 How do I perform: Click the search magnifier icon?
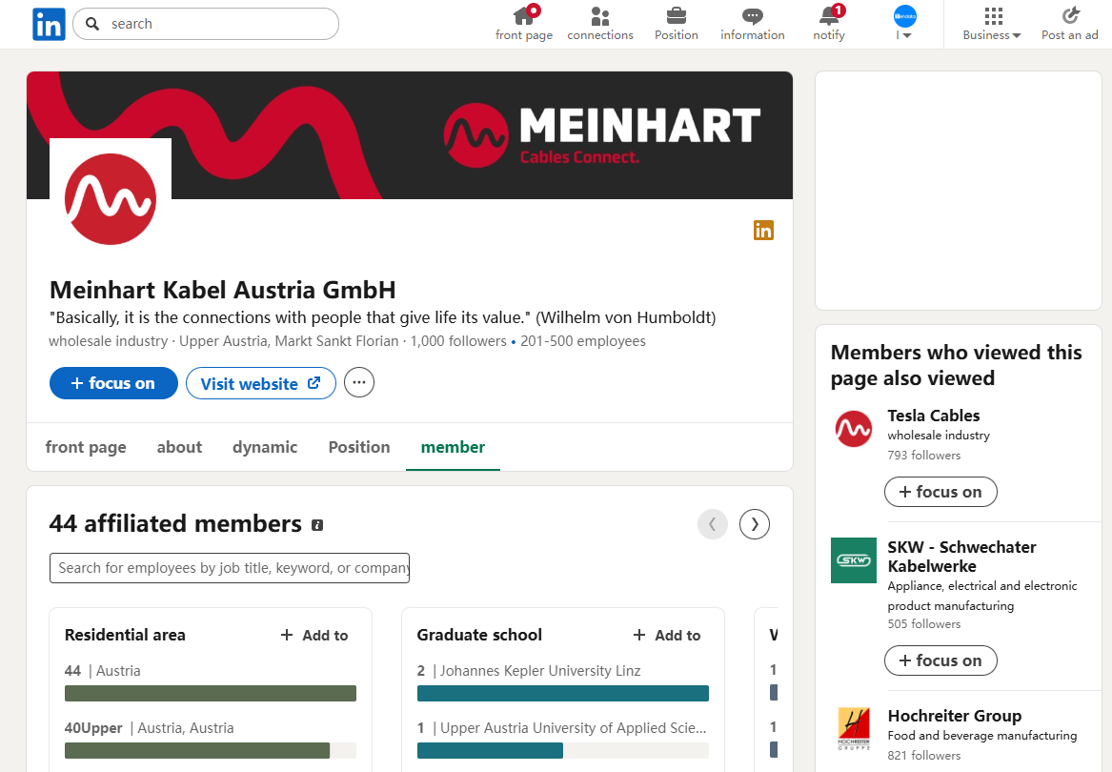pyautogui.click(x=92, y=24)
